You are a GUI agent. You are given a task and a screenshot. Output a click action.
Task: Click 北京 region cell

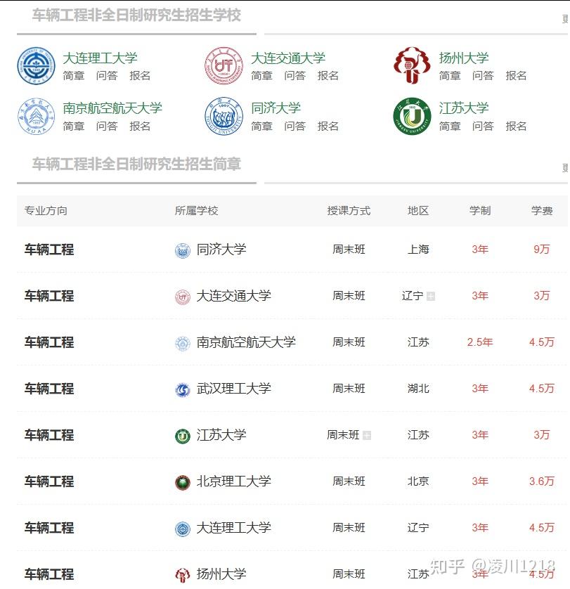(418, 481)
